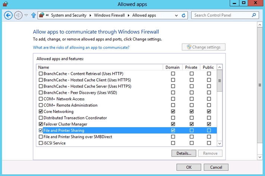Select System and Security breadcrumb

click(x=69, y=15)
